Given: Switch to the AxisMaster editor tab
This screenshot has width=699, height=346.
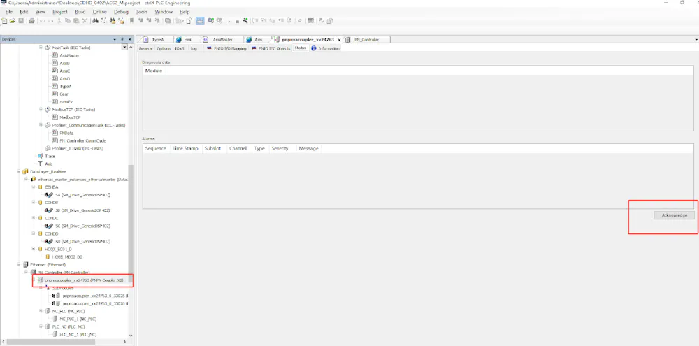Looking at the screenshot, I should 222,39.
